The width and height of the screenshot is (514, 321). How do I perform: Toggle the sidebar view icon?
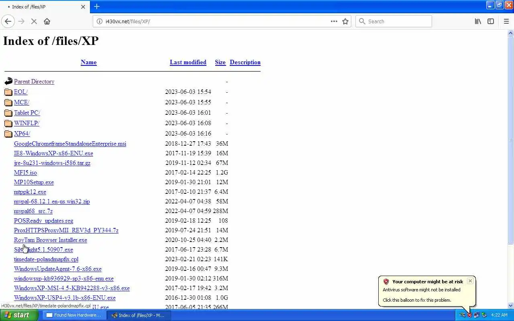491,21
